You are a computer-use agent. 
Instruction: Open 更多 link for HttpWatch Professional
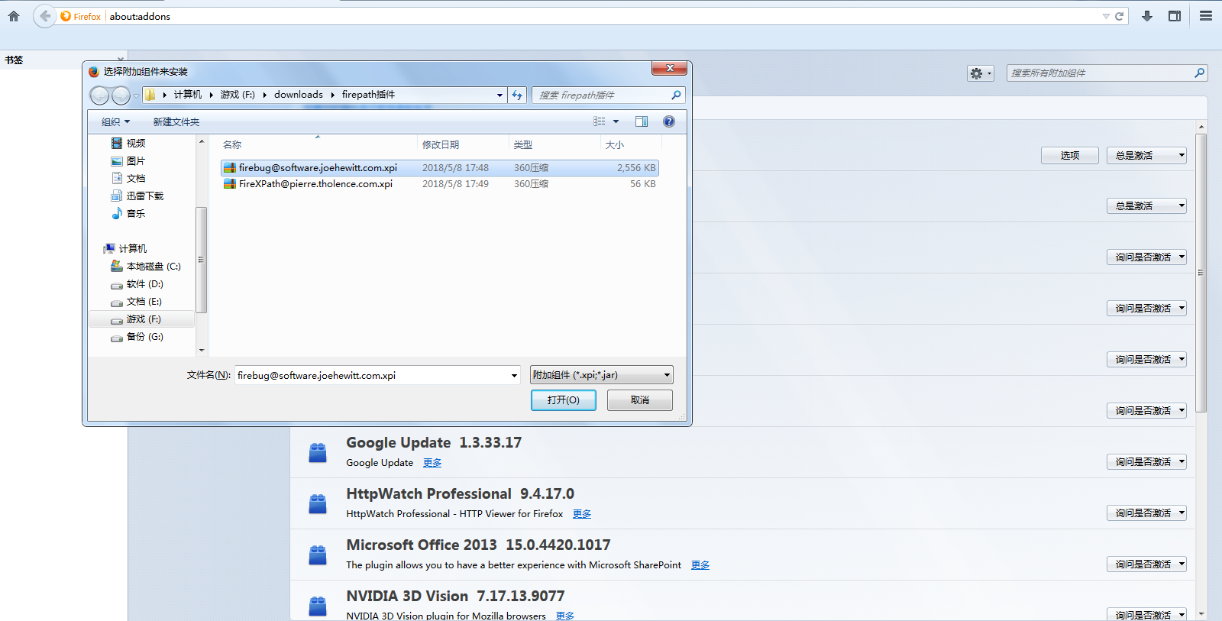[x=582, y=514]
